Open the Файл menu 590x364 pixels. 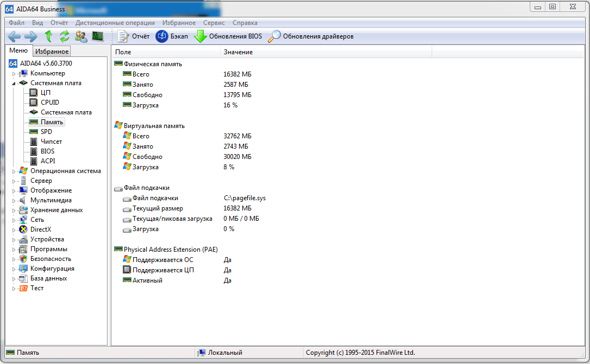(x=16, y=23)
